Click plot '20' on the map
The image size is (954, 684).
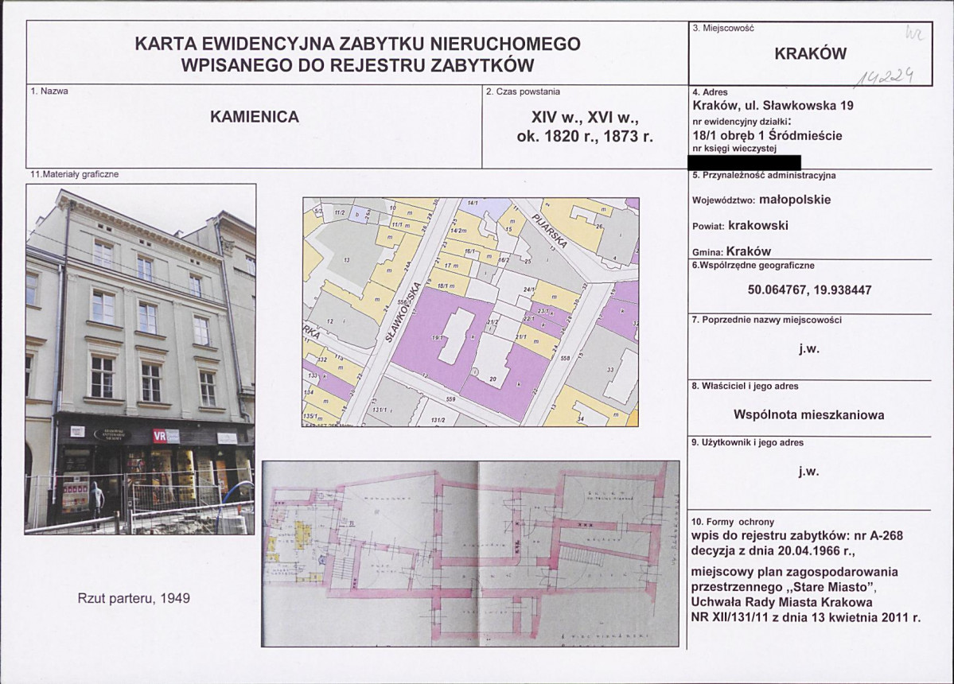pyautogui.click(x=493, y=378)
